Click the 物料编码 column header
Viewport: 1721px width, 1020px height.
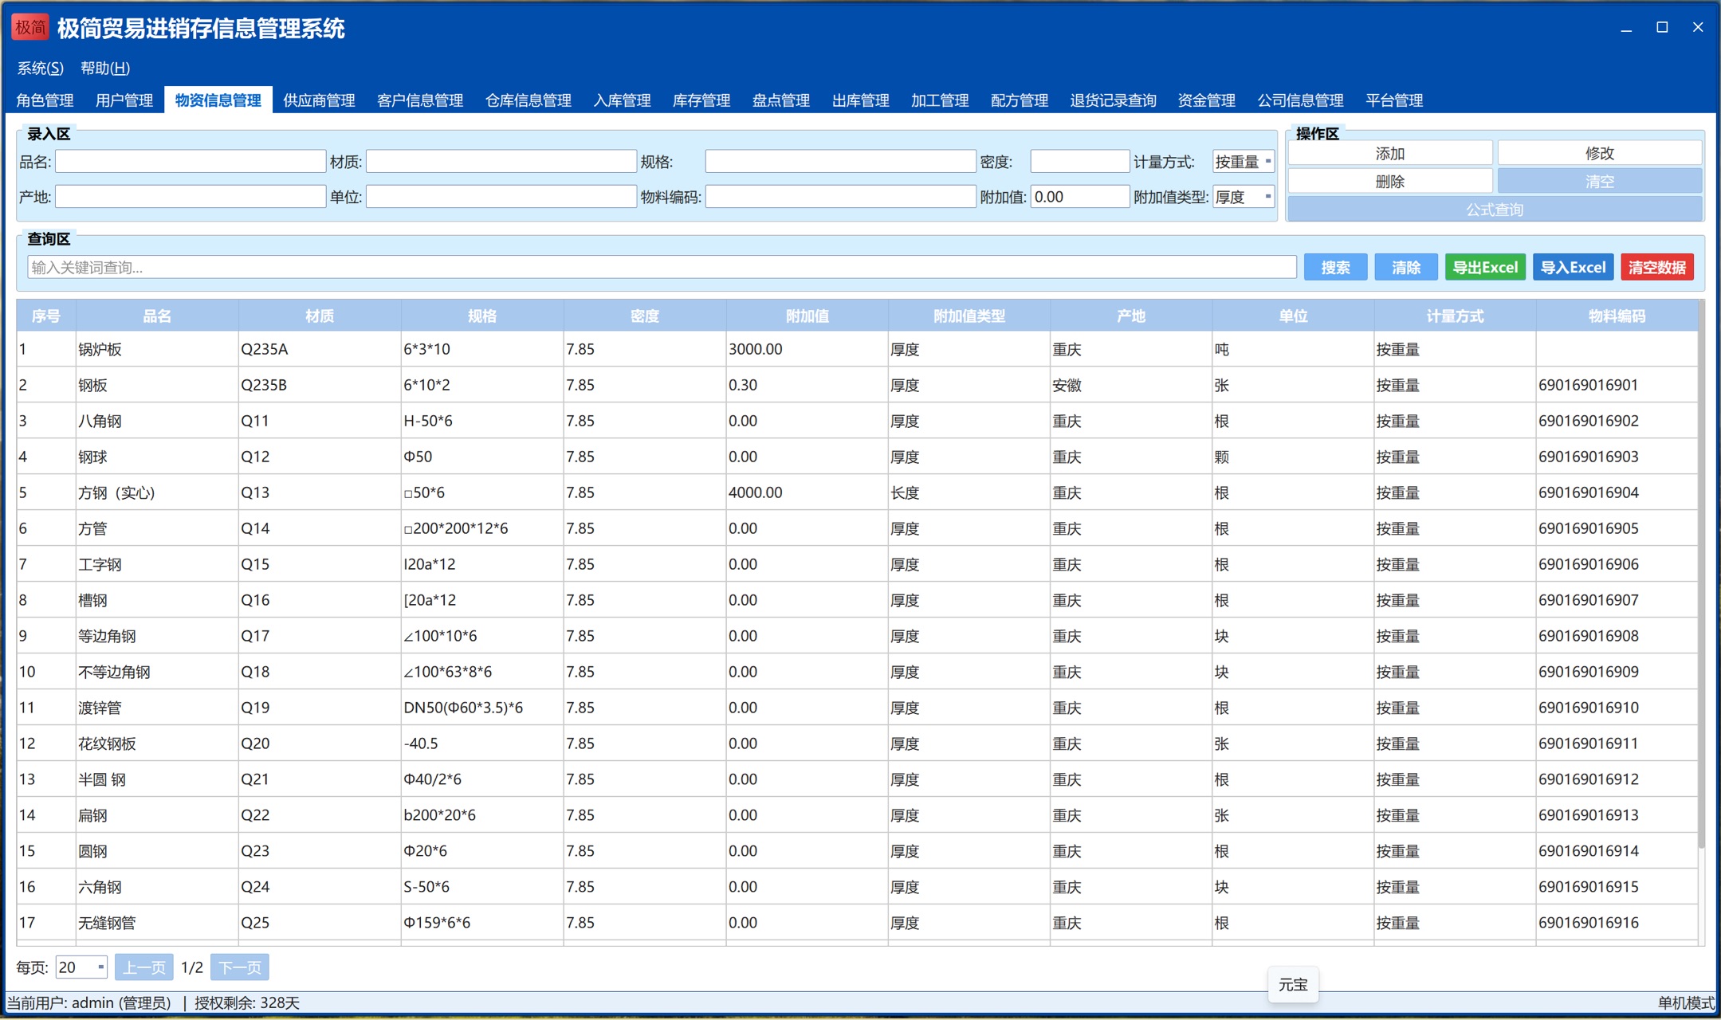pos(1617,316)
